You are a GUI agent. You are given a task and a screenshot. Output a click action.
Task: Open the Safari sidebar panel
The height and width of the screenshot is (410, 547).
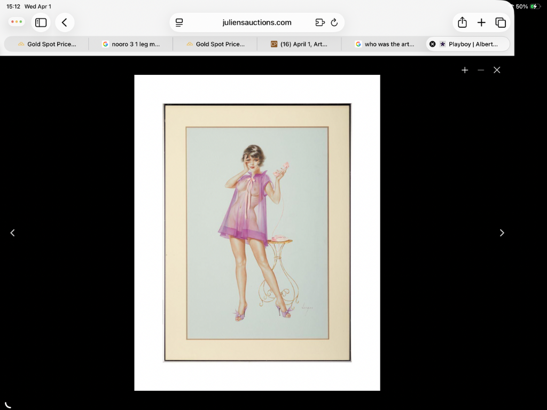41,22
